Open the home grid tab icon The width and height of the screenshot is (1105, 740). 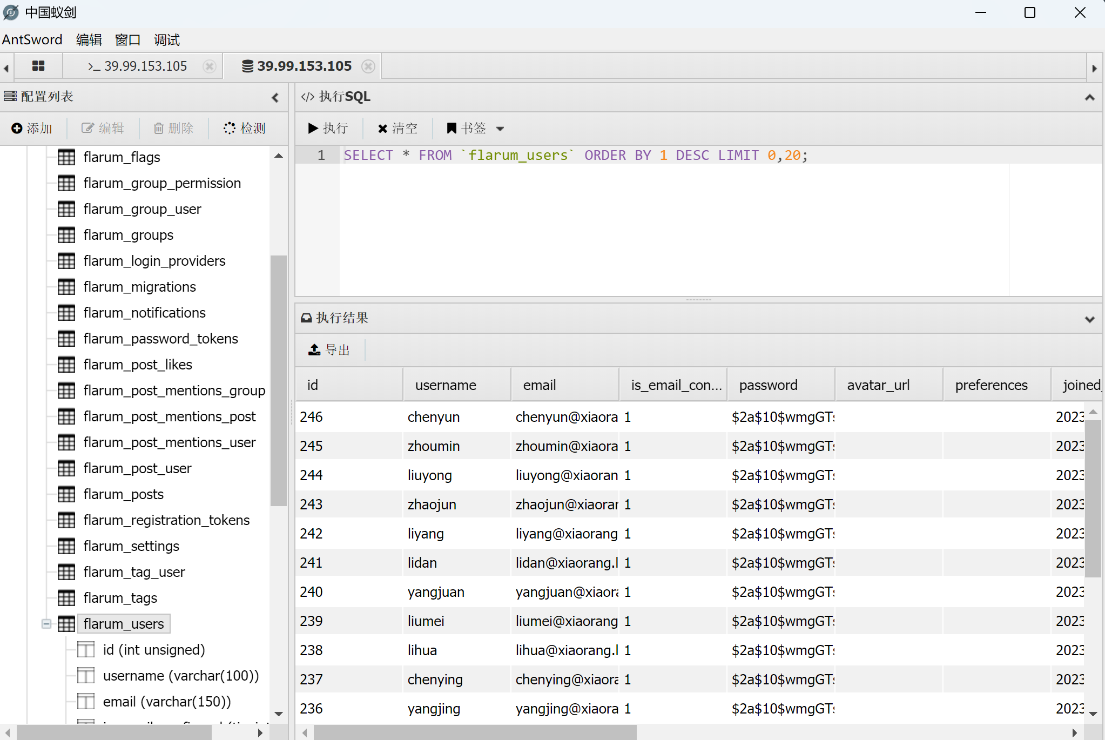coord(38,66)
